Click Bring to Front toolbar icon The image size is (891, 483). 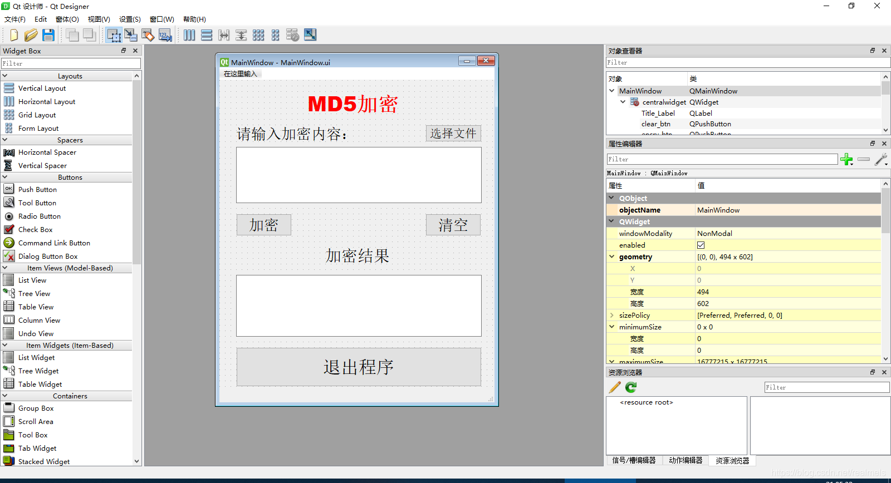(89, 35)
